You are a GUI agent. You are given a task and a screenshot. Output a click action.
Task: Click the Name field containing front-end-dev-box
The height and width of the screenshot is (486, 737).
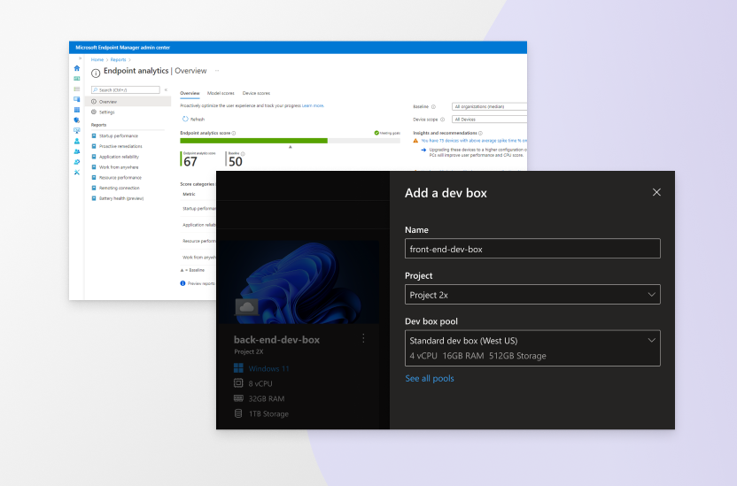pos(531,249)
